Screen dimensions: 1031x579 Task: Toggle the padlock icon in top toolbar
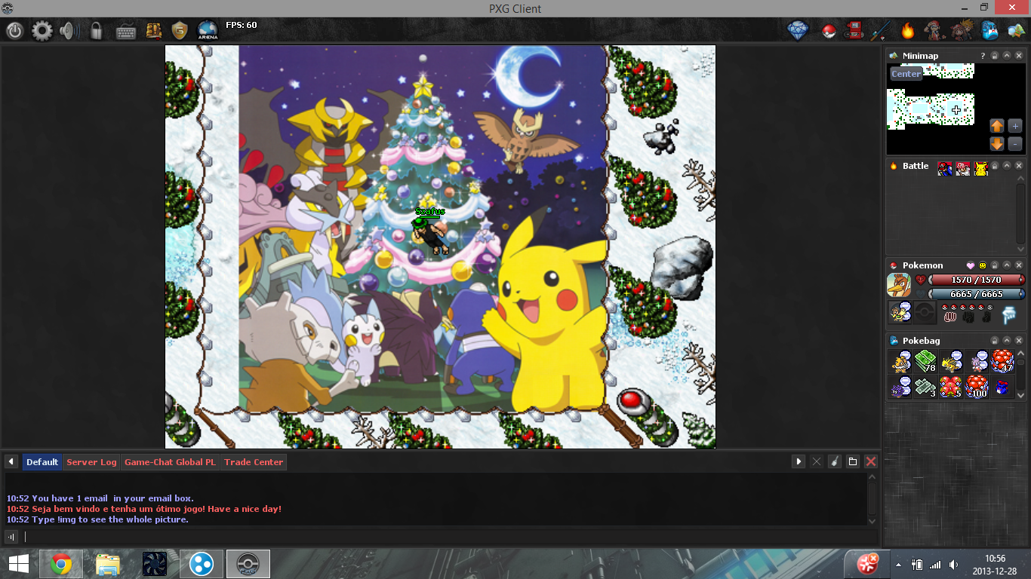pyautogui.click(x=97, y=31)
